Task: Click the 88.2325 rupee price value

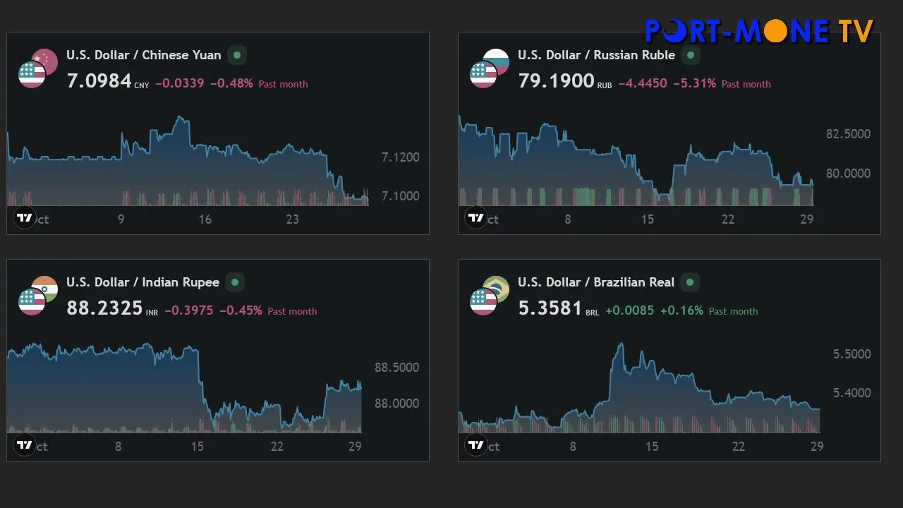Action: coord(104,308)
